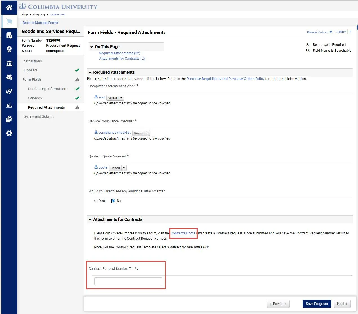Viewport: 358px width, 314px height.
Task: Click the compliance checklist download icon
Action: coord(96,132)
